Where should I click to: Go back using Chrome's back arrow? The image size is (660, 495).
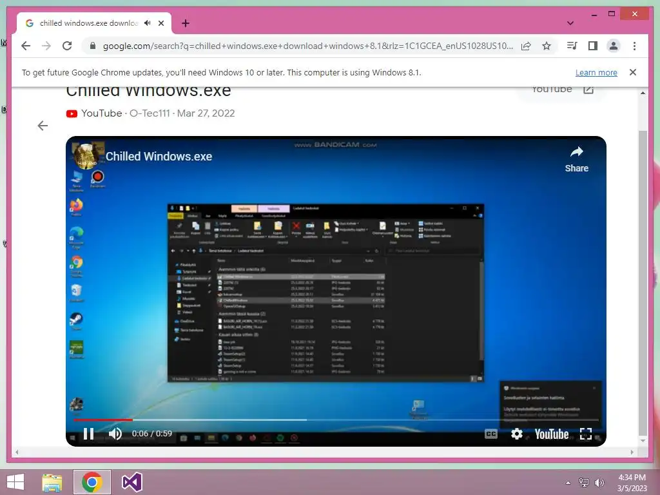[26, 46]
